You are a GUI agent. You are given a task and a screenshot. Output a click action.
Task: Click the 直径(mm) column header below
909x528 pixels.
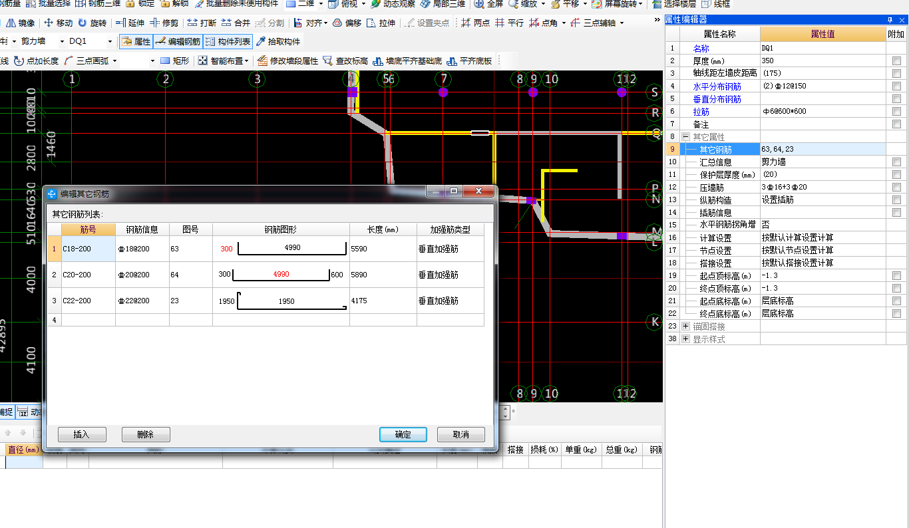(x=24, y=450)
